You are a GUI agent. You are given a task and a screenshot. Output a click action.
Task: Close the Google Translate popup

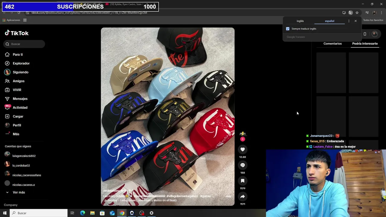click(356, 21)
